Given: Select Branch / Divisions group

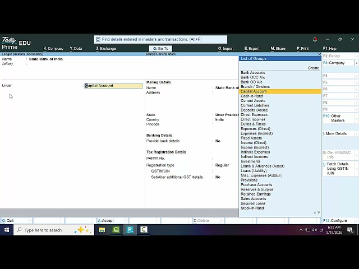Looking at the screenshot, I should [280, 87].
